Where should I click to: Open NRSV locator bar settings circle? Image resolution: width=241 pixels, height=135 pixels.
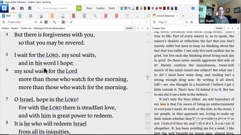tap(148, 28)
